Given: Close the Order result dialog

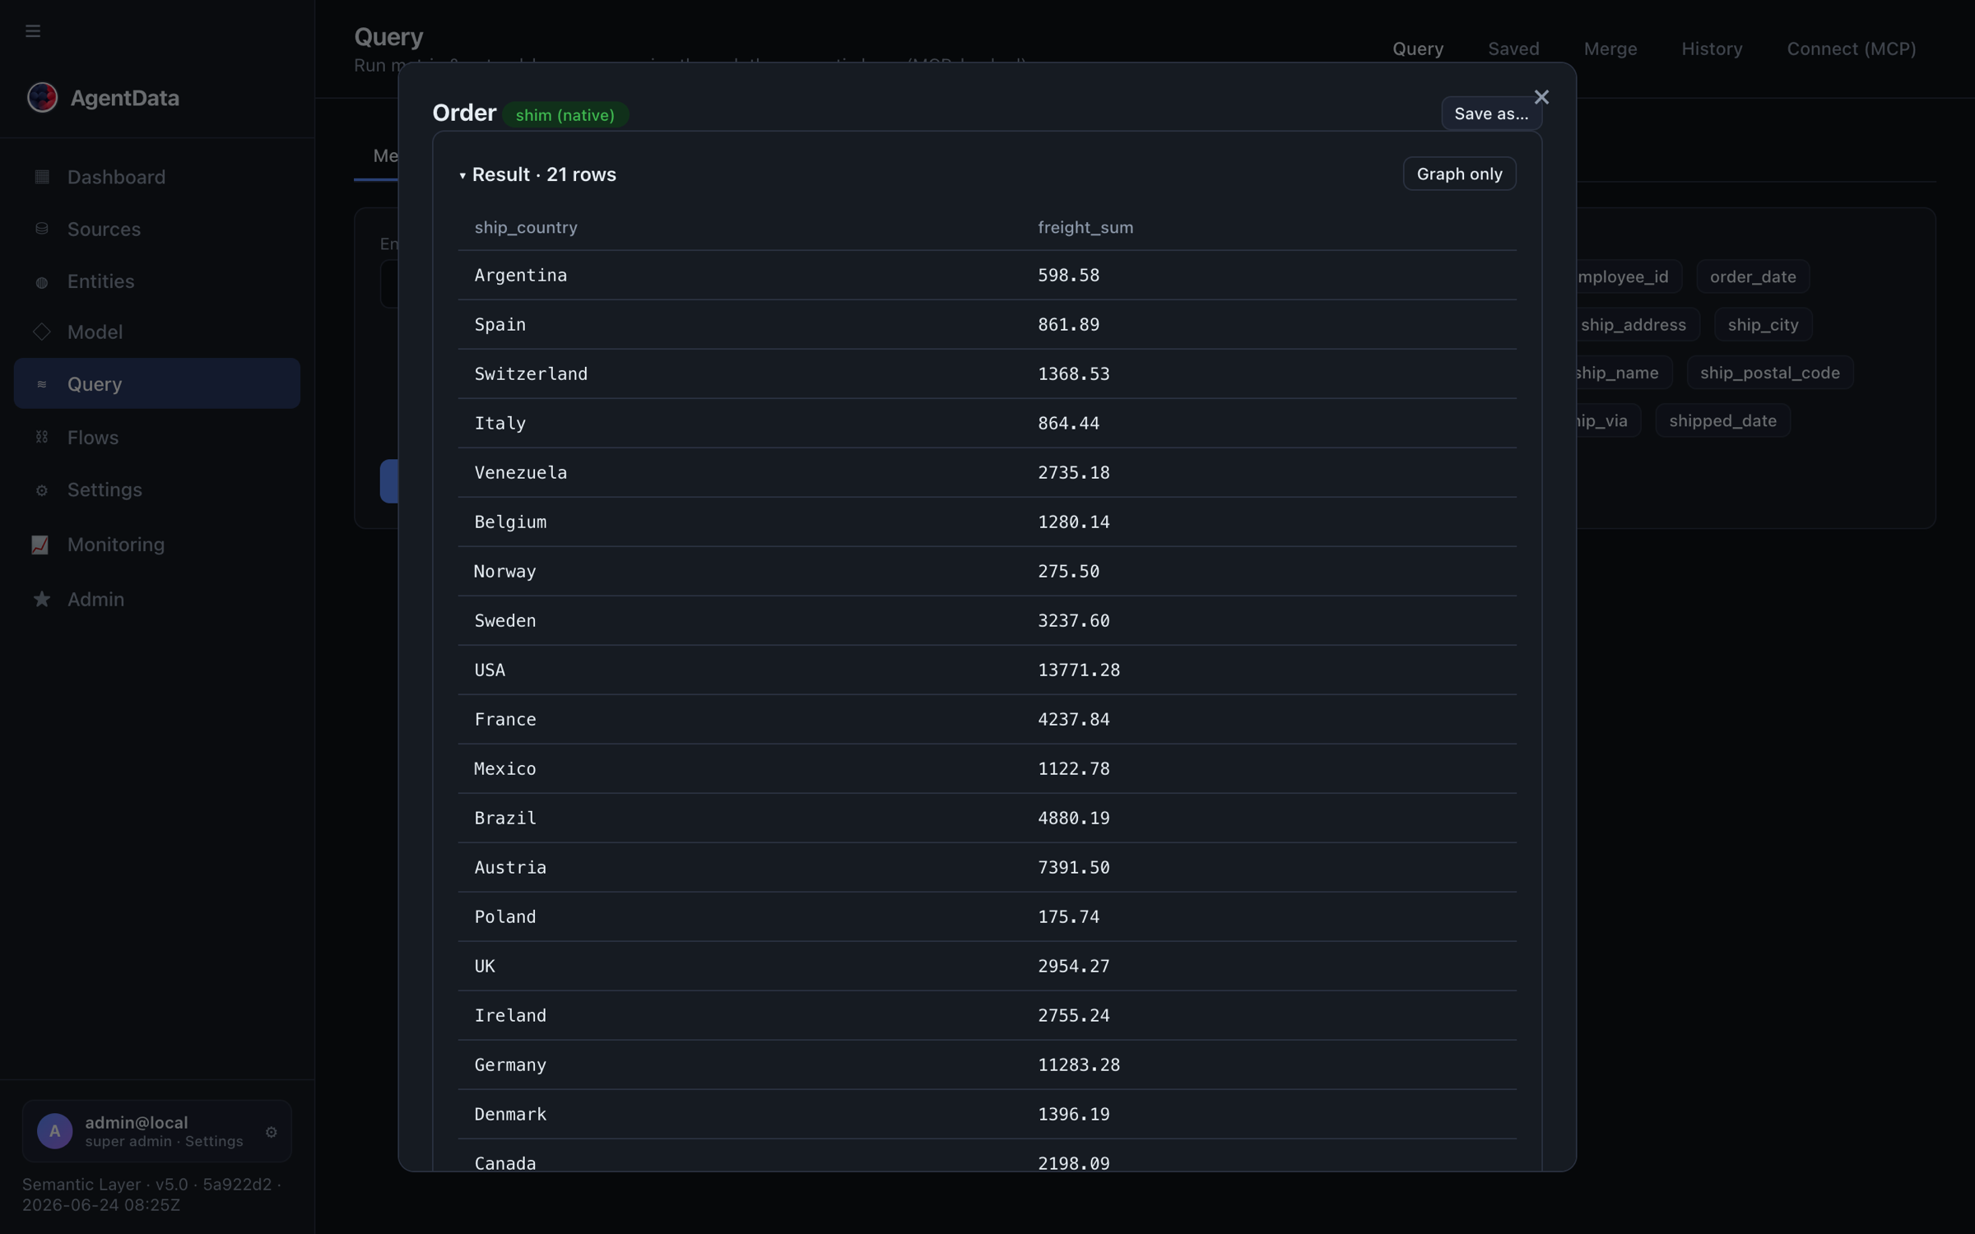Looking at the screenshot, I should coord(1541,97).
